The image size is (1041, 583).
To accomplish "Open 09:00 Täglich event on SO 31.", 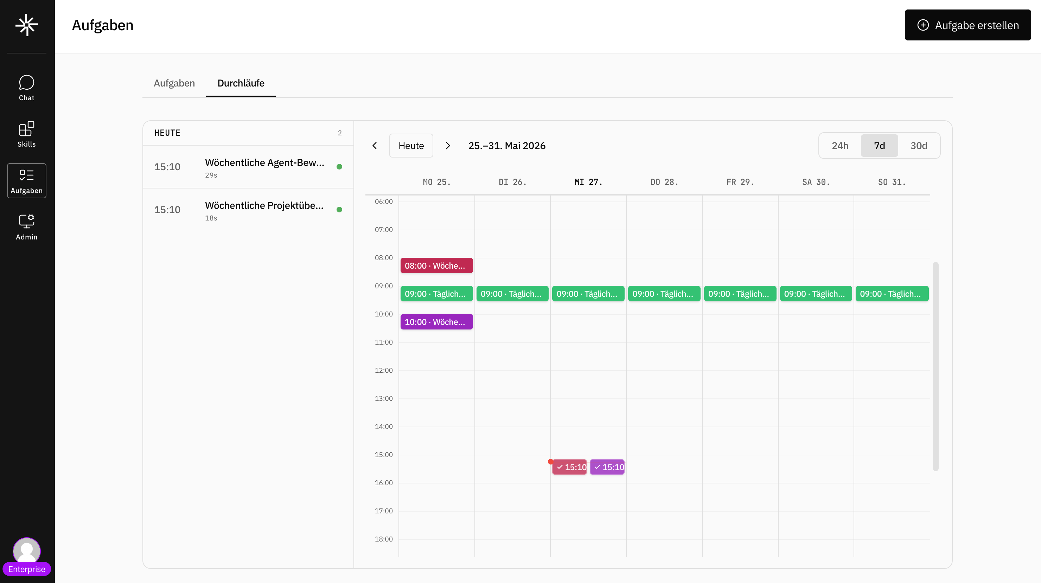I will coord(892,294).
